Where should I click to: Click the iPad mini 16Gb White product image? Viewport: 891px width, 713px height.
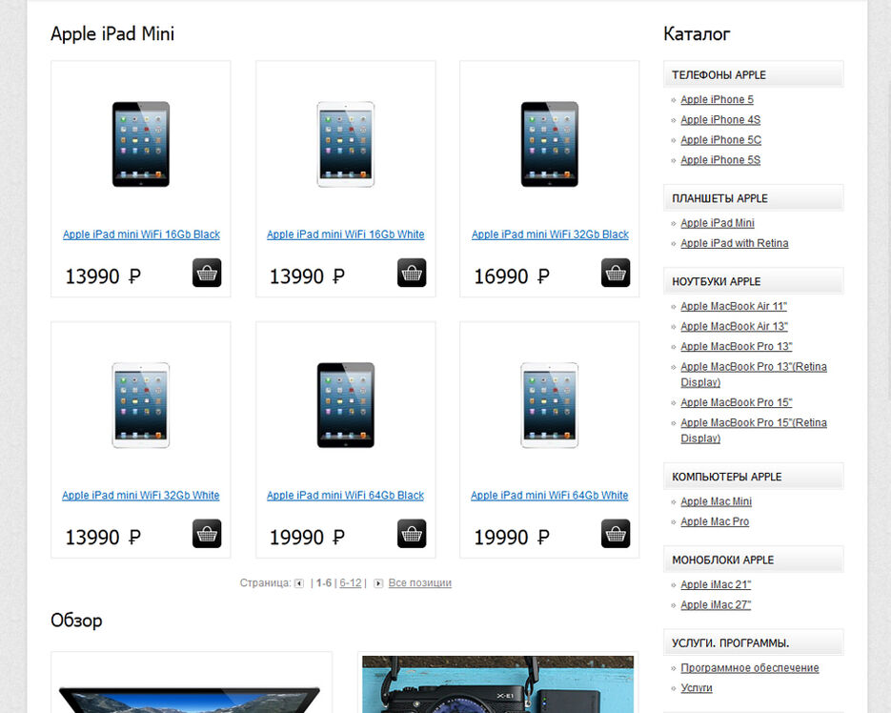point(346,144)
